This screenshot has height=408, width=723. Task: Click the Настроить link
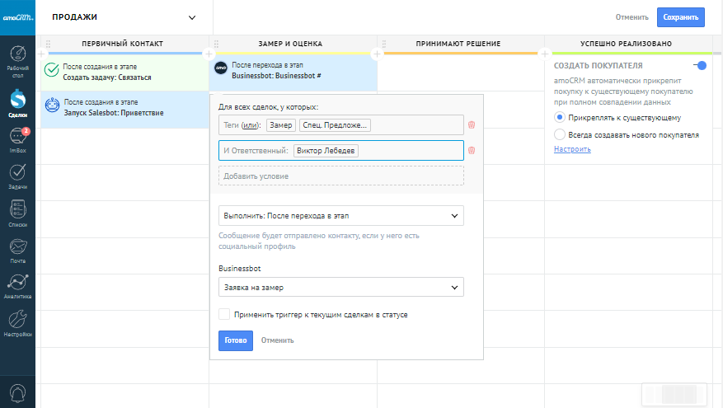click(x=572, y=149)
